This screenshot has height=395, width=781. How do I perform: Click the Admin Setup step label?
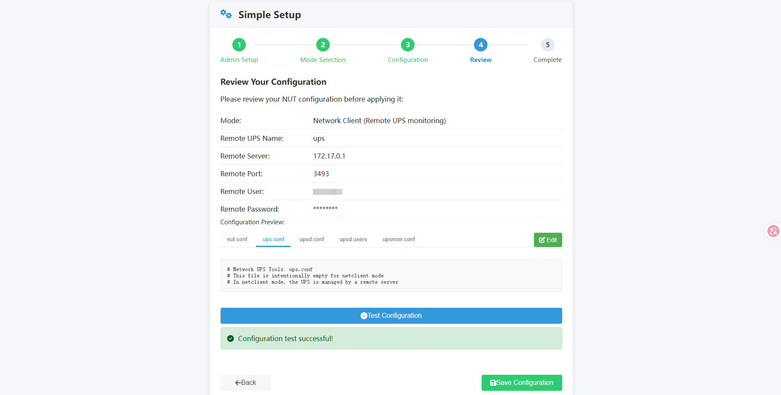(x=239, y=60)
